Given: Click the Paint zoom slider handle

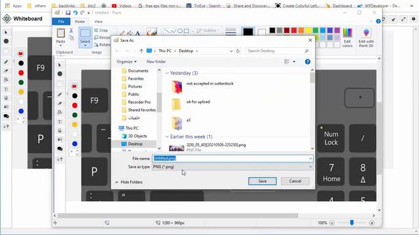Looking at the screenshot, I should coord(352,223).
